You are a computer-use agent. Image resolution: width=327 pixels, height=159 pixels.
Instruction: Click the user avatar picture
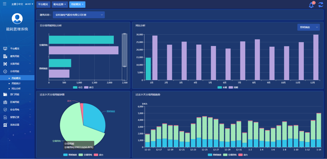(17, 18)
